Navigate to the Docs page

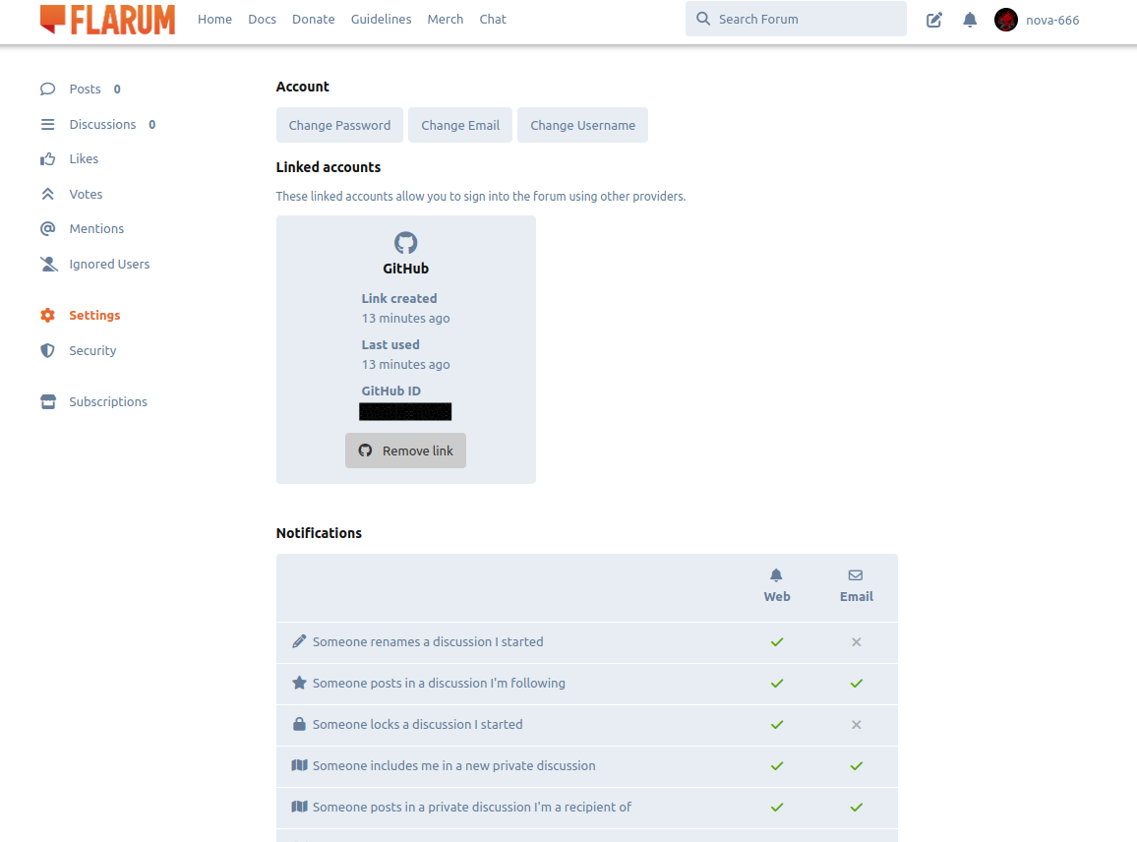click(x=262, y=19)
